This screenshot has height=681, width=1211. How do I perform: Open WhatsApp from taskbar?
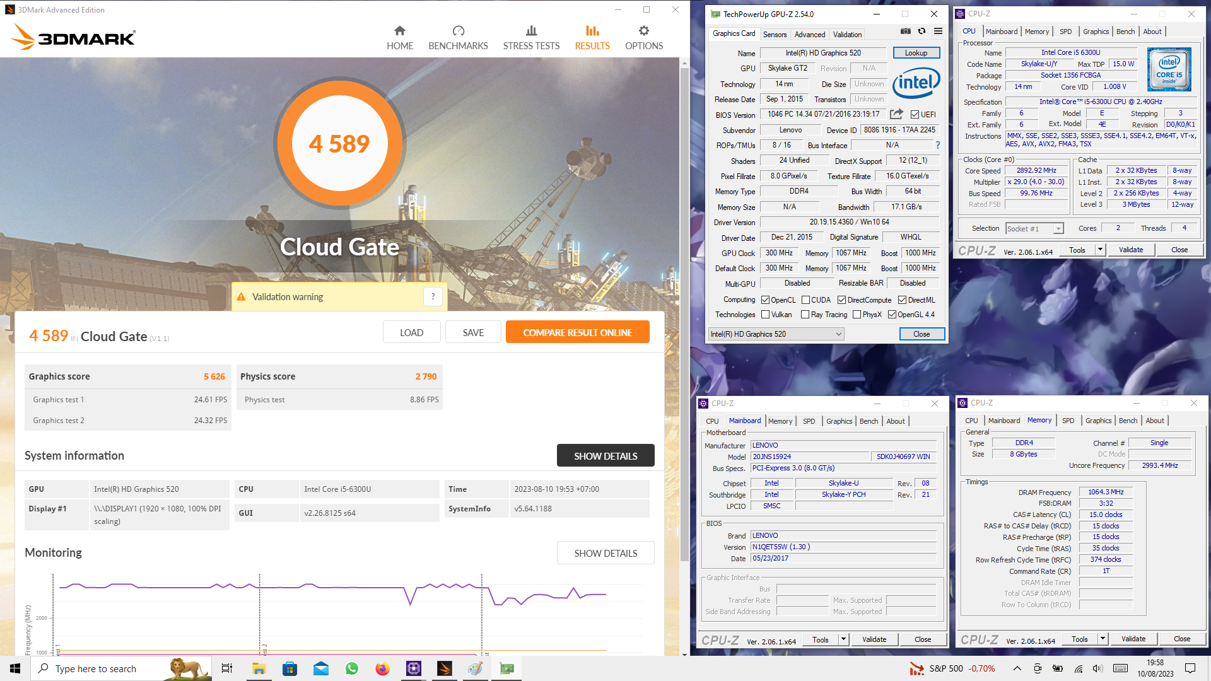351,668
